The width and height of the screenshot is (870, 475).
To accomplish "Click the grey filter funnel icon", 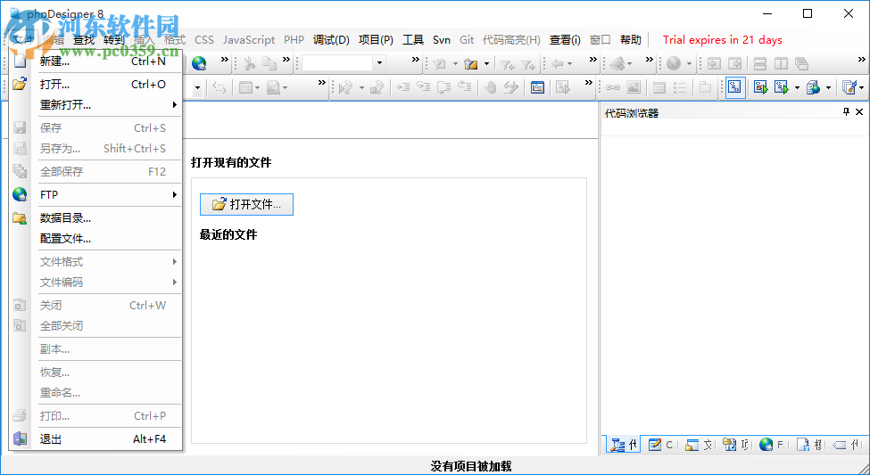I will [x=440, y=64].
